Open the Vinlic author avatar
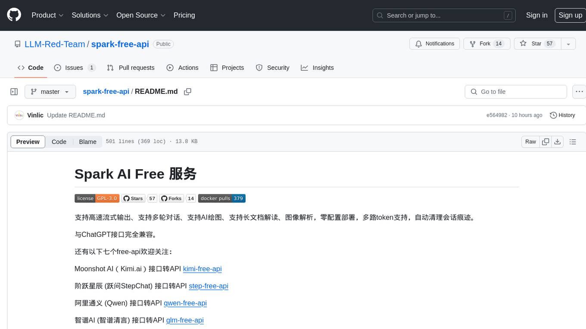Image resolution: width=586 pixels, height=329 pixels. (19, 115)
